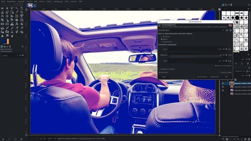251x141 pixels.
Task: Click the Gelb–Blau slider
Action: [x=195, y=61]
